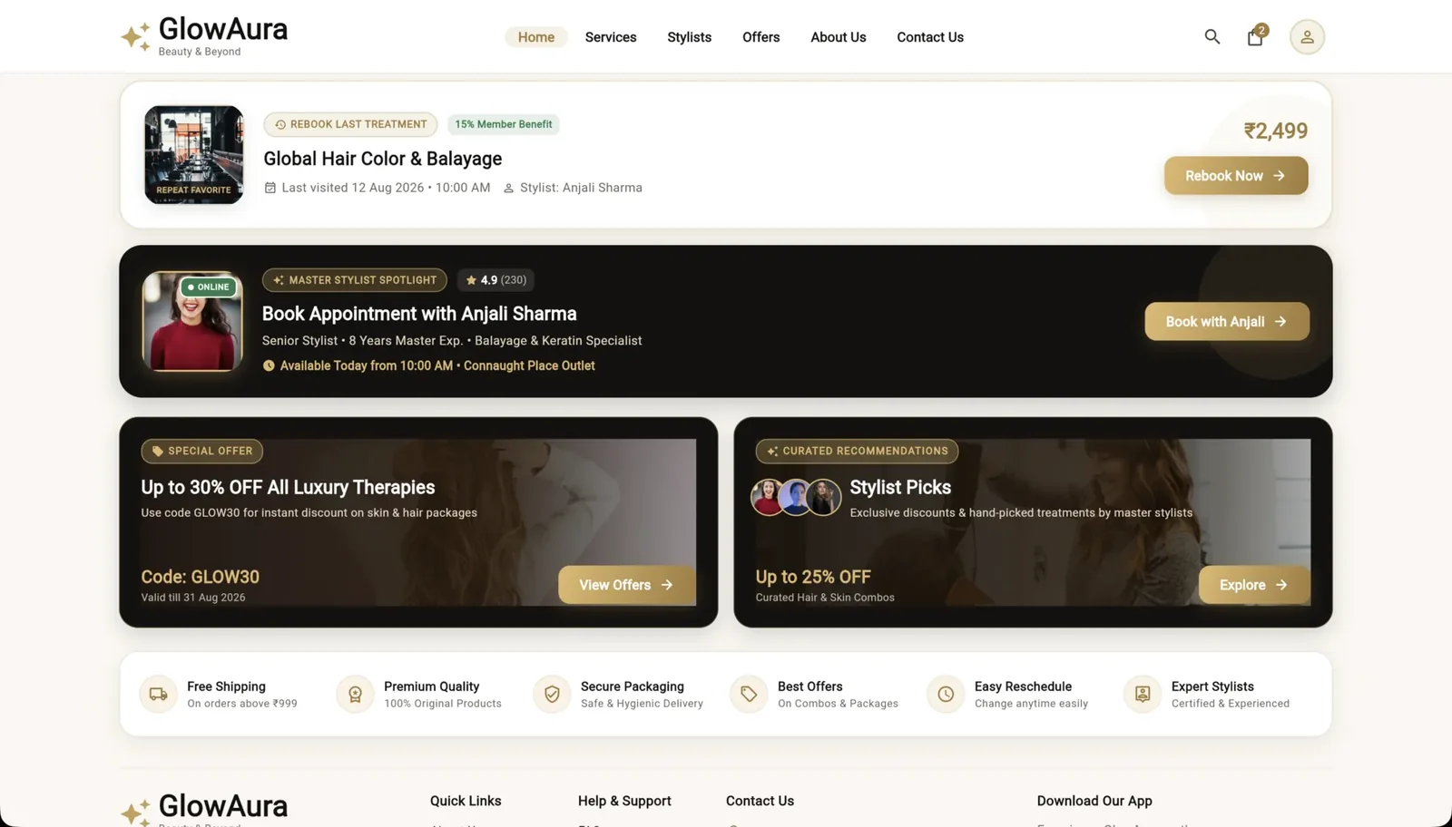Open the search icon in header
Screen dimensions: 1452x827
[1212, 37]
